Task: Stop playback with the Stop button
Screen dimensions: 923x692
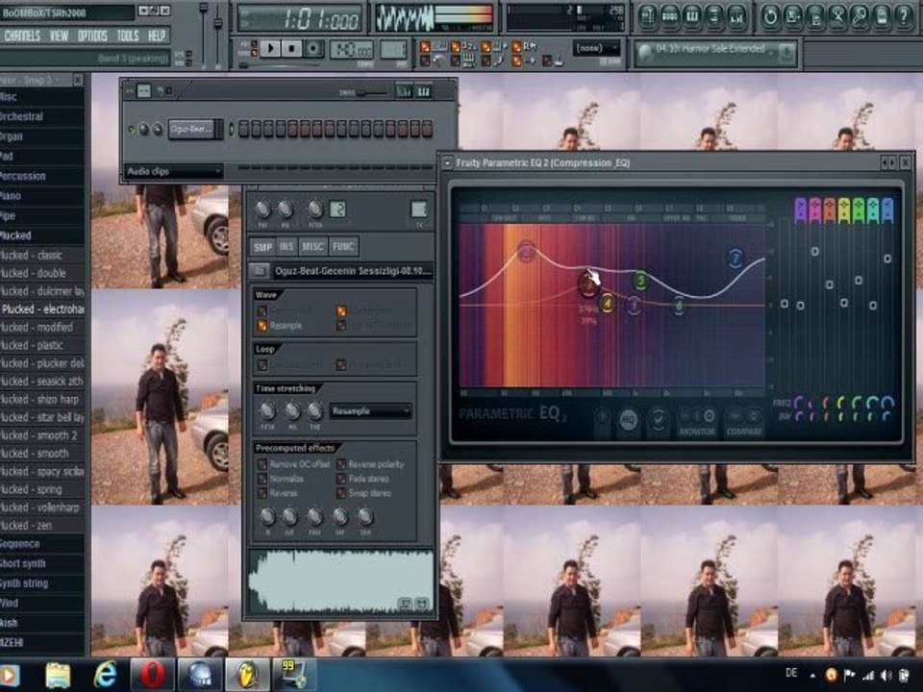Action: click(292, 48)
